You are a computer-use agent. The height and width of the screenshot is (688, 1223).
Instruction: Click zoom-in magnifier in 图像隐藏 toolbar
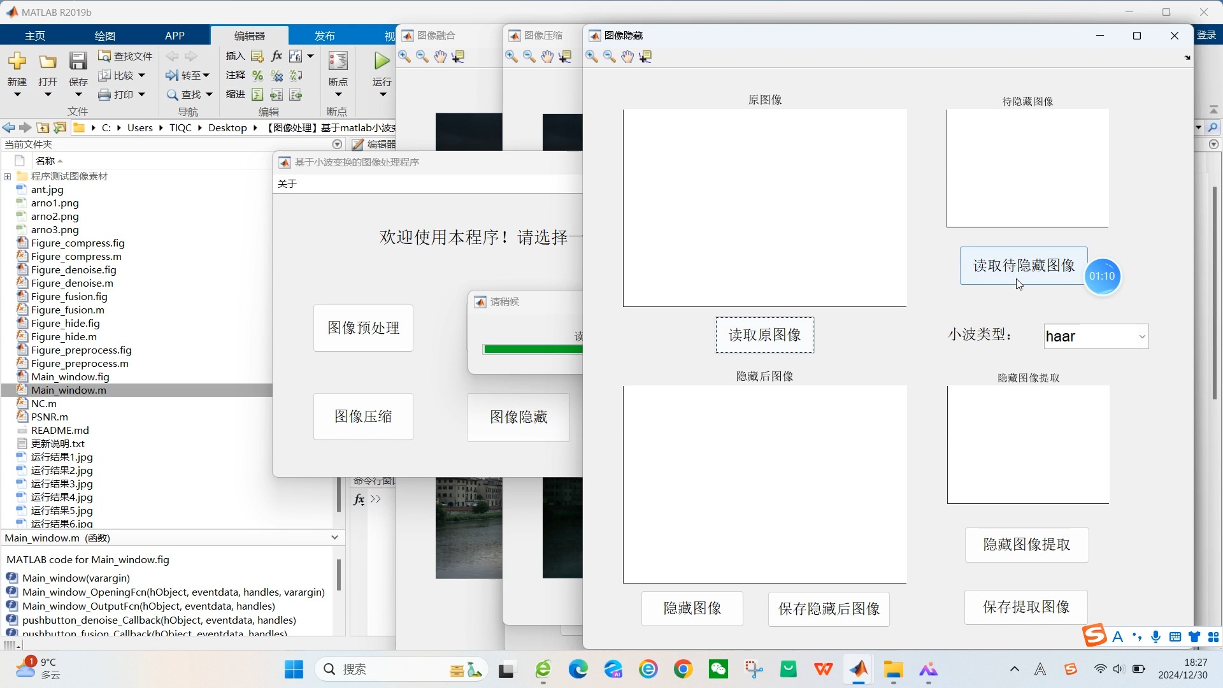coord(592,57)
